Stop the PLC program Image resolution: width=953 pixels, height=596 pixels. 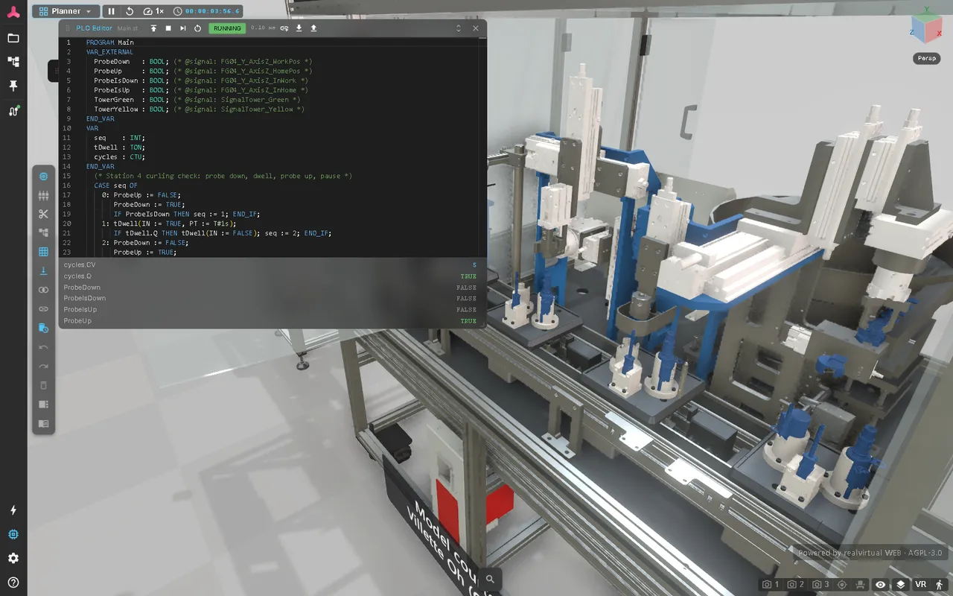[x=168, y=28]
